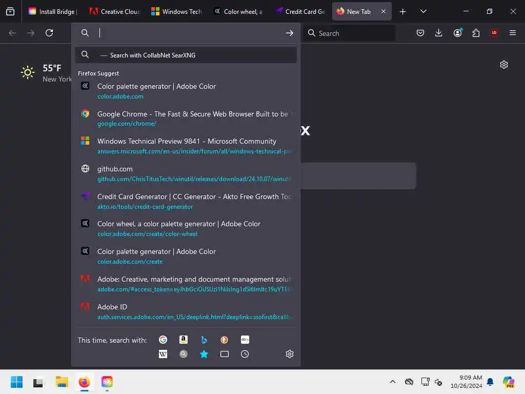Switch to the Windows Tech tab
The width and height of the screenshot is (525, 394).
(x=176, y=12)
